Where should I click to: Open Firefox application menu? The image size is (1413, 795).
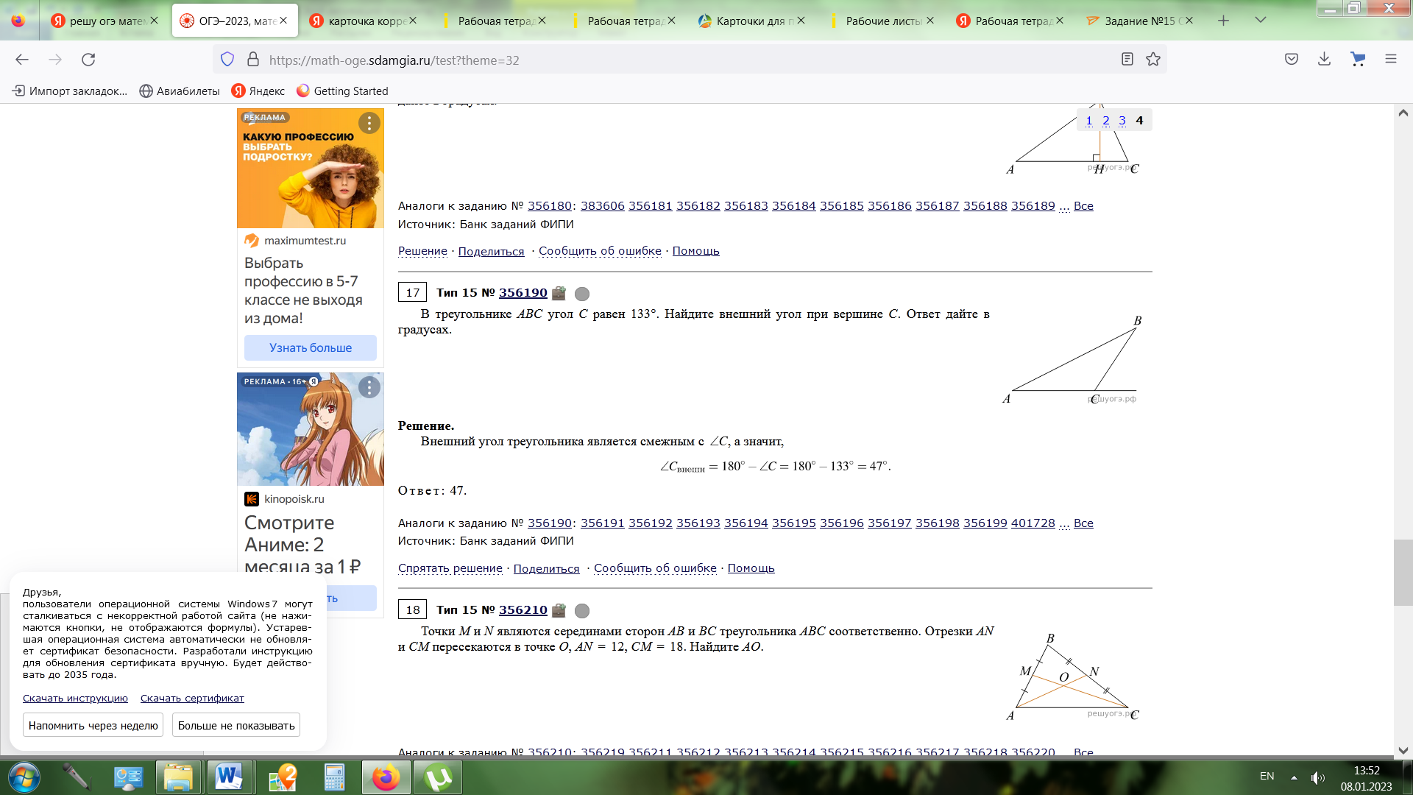[x=1391, y=60]
